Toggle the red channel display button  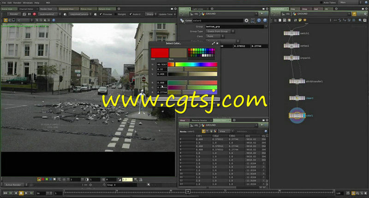43,179
